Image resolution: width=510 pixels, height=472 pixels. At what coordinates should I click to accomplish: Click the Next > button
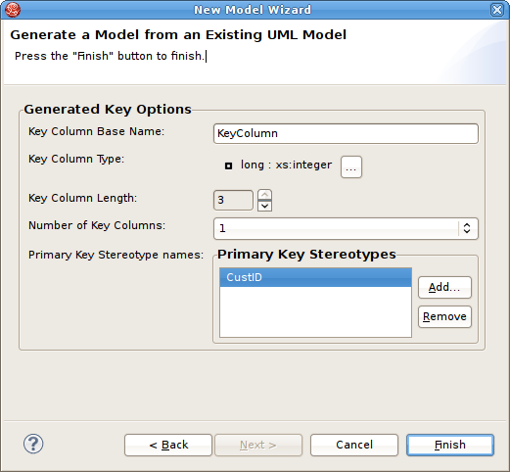click(258, 445)
